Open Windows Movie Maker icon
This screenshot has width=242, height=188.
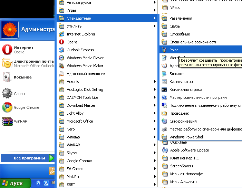[61, 66]
